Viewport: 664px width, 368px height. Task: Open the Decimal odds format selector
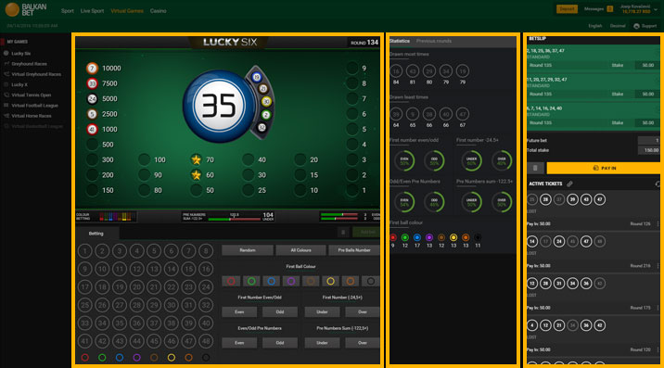[x=618, y=26]
